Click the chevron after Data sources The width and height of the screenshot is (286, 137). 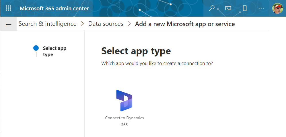[x=129, y=24]
